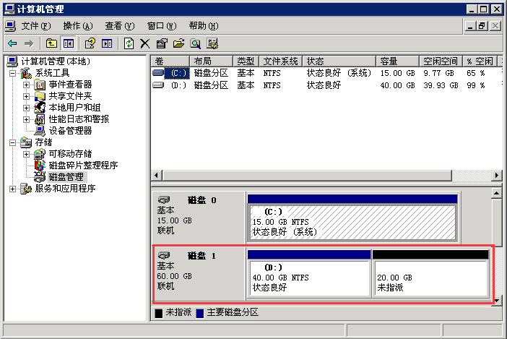
Task: Click the blue 主要磁盘分区 legend swatch
Action: pos(200,313)
